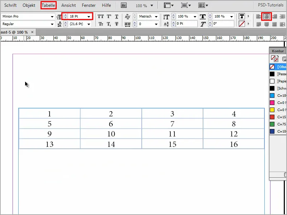This screenshot has width=287, height=215.
Task: Select the [Papier] swatch
Action: tap(276, 81)
